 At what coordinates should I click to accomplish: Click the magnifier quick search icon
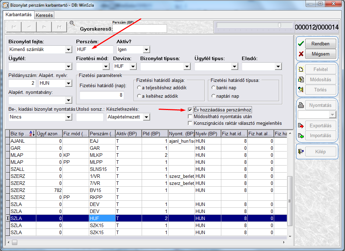pyautogui.click(x=72, y=24)
